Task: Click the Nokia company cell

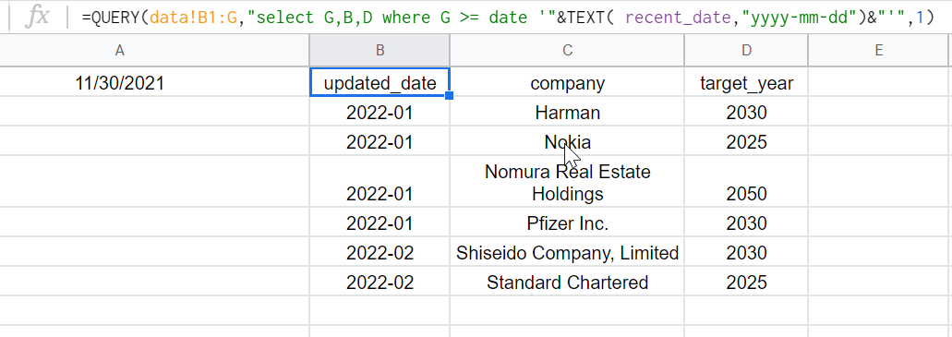Action: [x=567, y=141]
